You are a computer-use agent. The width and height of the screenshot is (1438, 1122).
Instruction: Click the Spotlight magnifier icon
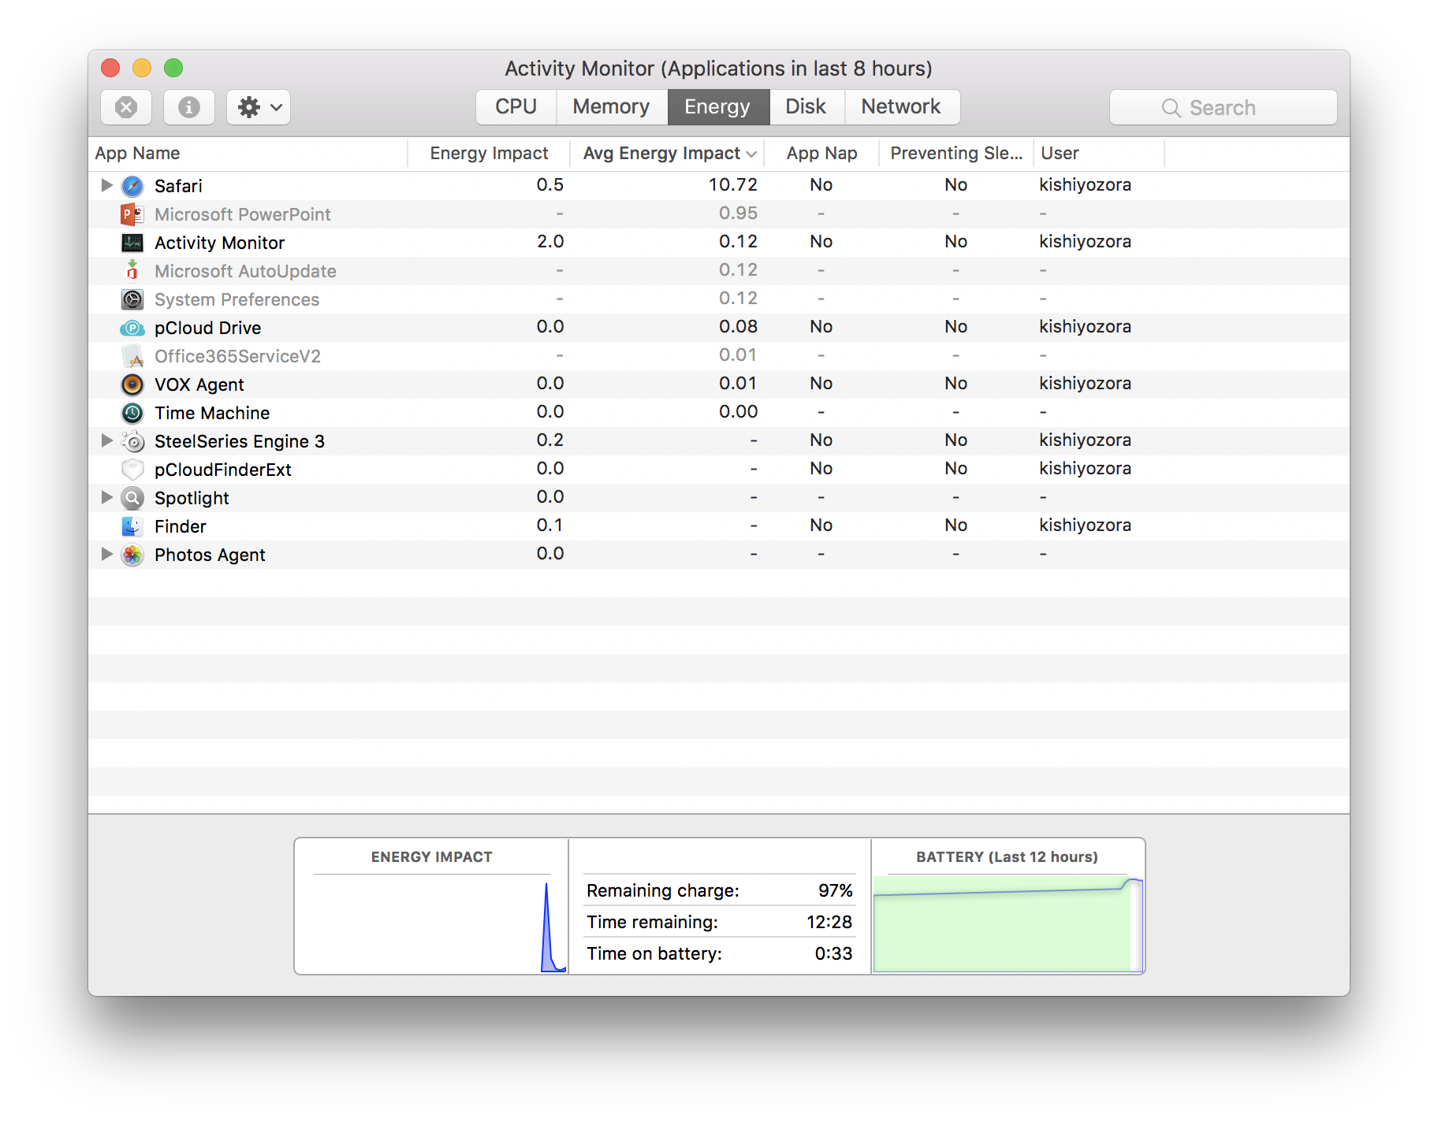(132, 498)
